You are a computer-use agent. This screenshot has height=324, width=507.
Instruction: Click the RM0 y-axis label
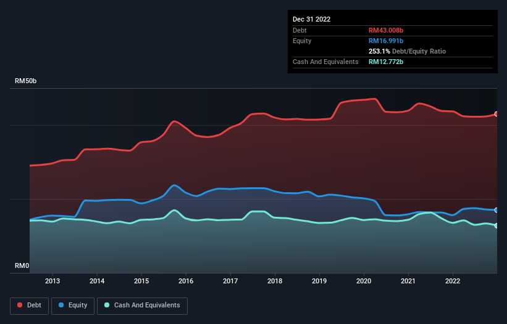(22, 265)
